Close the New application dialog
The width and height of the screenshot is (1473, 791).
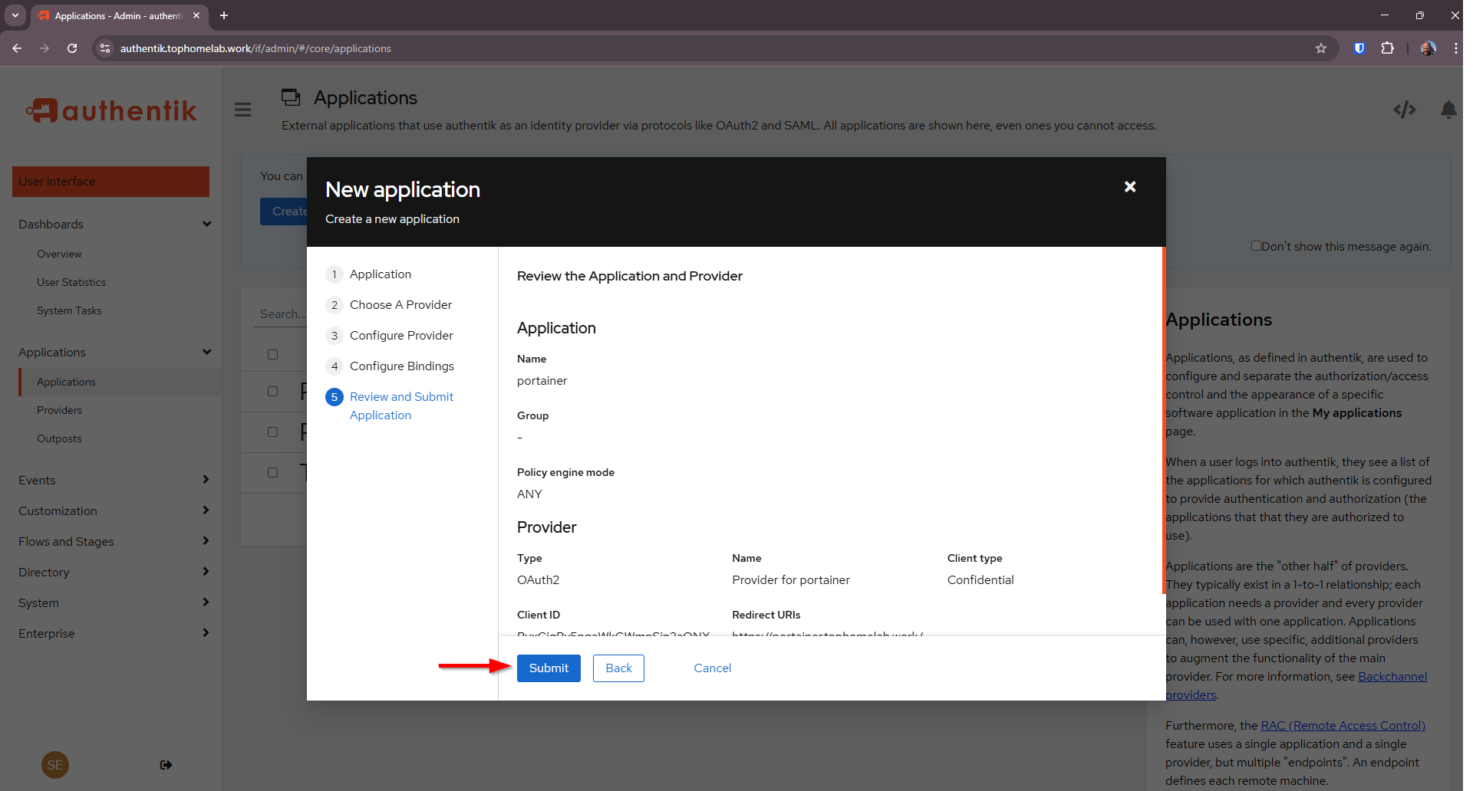pyautogui.click(x=1129, y=187)
